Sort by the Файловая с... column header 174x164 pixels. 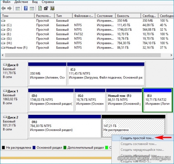click(84, 16)
